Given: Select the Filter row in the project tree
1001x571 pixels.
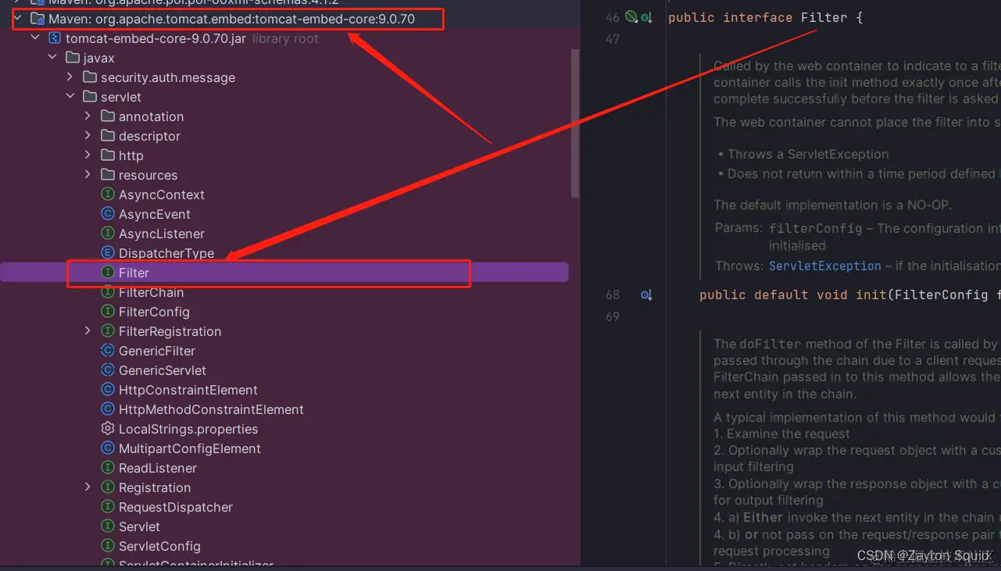Looking at the screenshot, I should [284, 272].
